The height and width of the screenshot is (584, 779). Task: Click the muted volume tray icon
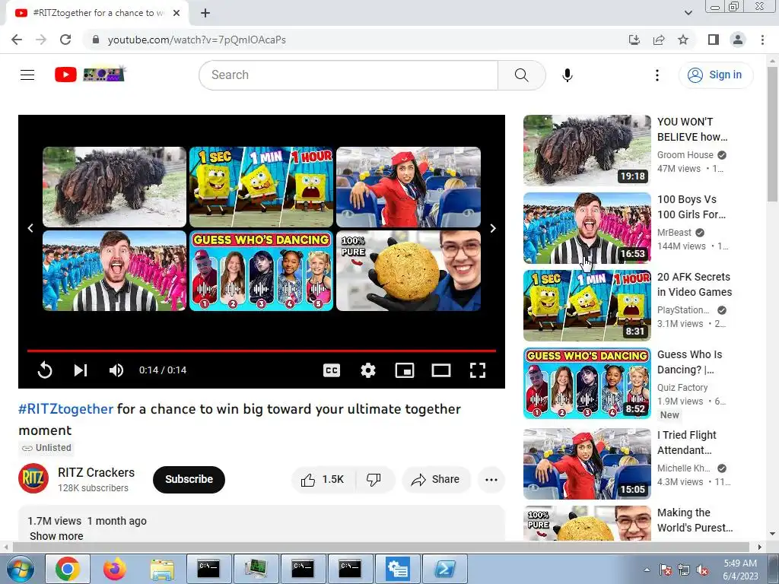[x=702, y=570]
